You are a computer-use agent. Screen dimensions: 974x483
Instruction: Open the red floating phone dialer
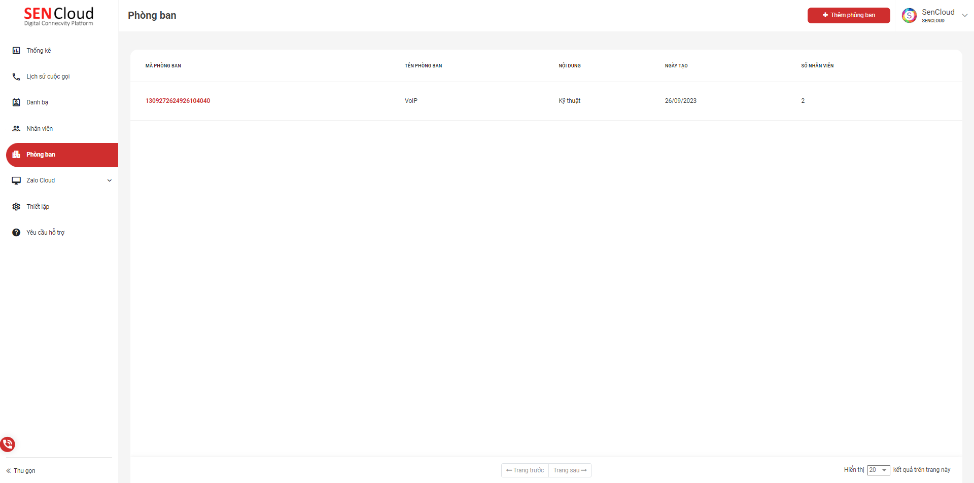(8, 444)
